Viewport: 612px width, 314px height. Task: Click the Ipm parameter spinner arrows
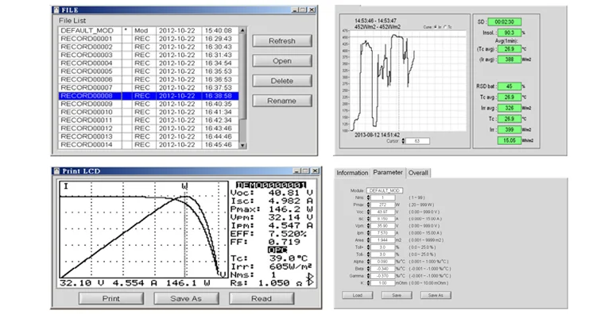click(x=368, y=233)
